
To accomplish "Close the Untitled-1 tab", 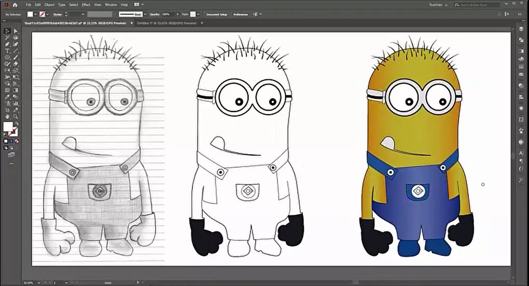I will point(202,23).
